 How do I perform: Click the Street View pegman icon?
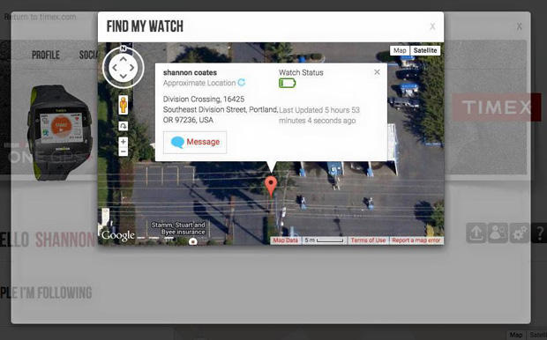(x=124, y=105)
